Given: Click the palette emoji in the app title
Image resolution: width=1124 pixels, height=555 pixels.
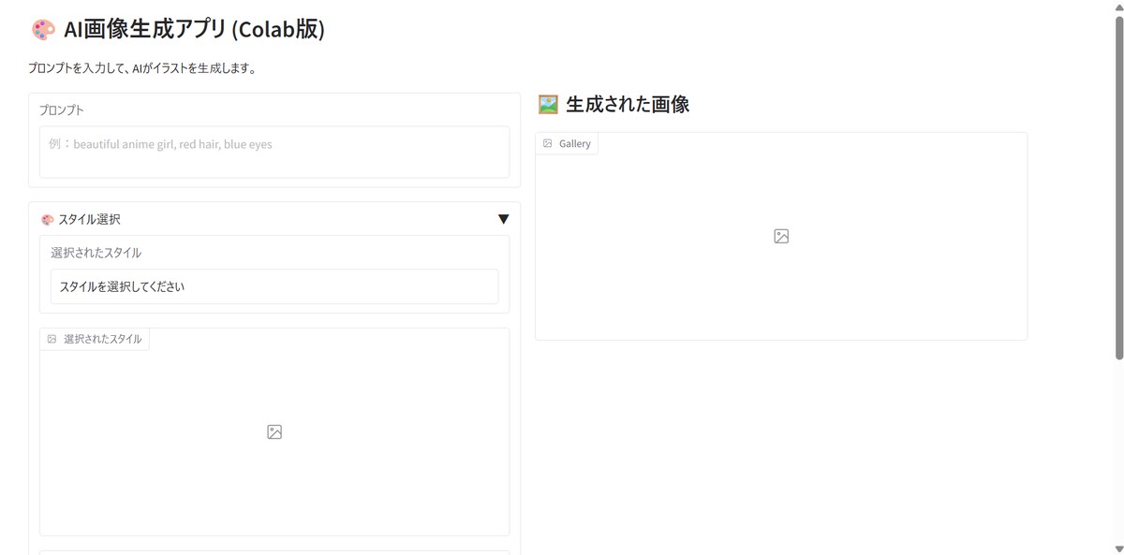Looking at the screenshot, I should click(43, 30).
